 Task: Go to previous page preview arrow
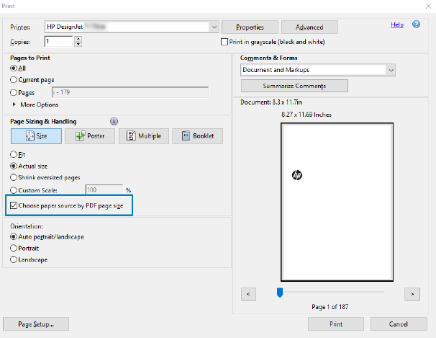coord(247,293)
